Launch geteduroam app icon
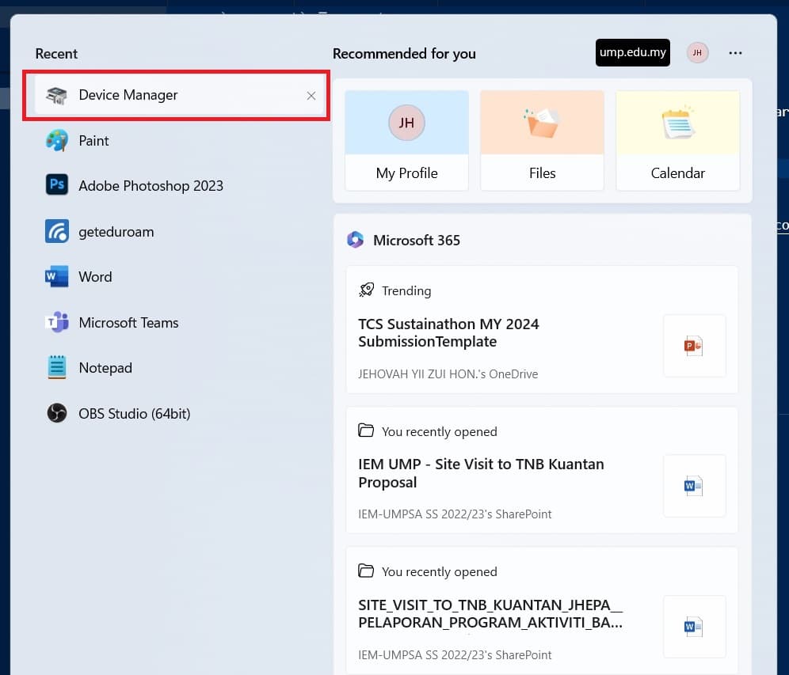This screenshot has height=675, width=789. tap(57, 231)
